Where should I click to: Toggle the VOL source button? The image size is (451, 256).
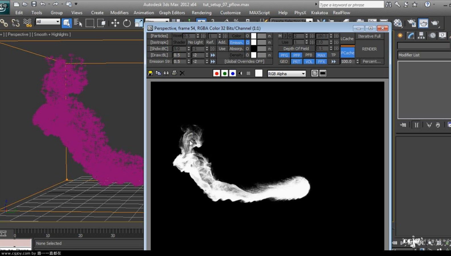click(309, 62)
